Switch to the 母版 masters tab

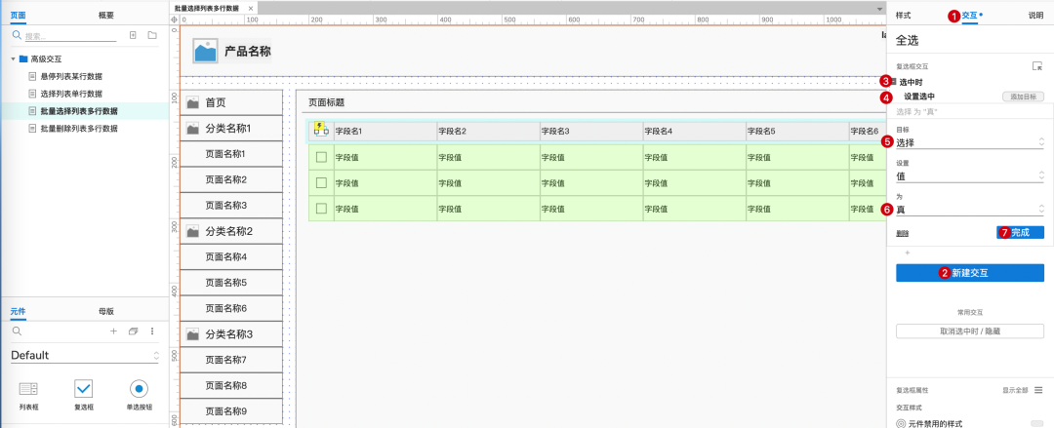(105, 311)
